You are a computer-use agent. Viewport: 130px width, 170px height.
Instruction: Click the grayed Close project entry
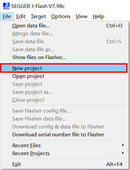64,100
